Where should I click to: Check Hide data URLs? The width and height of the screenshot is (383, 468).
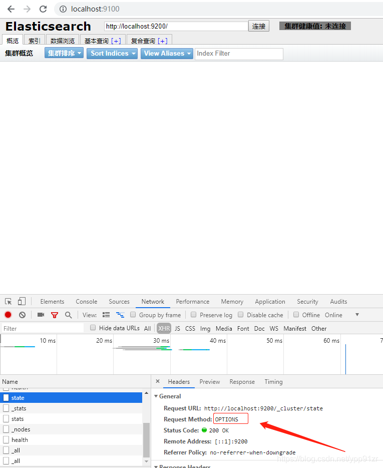(93, 328)
